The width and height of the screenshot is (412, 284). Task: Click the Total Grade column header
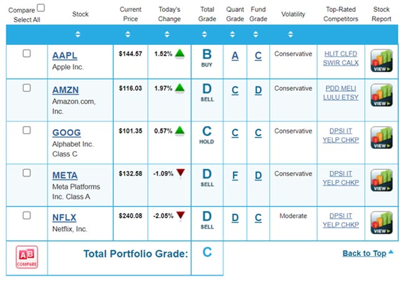tap(207, 14)
